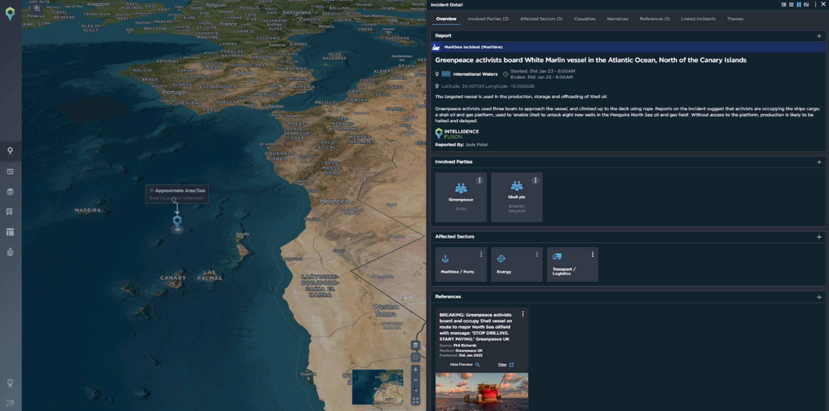Open the Casualties tab
This screenshot has height=411, width=829.
[x=585, y=19]
